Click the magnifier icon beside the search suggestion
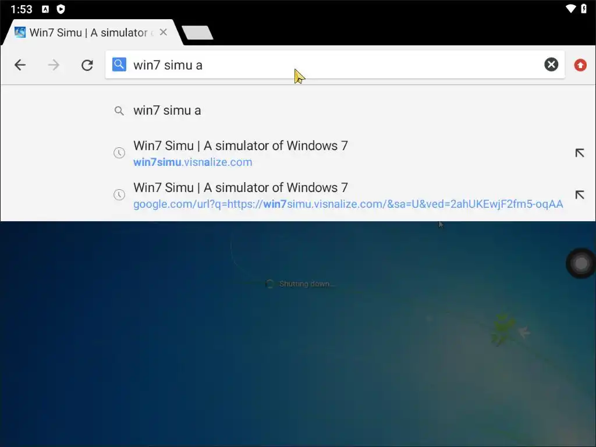Viewport: 596px width, 447px height. click(x=119, y=111)
